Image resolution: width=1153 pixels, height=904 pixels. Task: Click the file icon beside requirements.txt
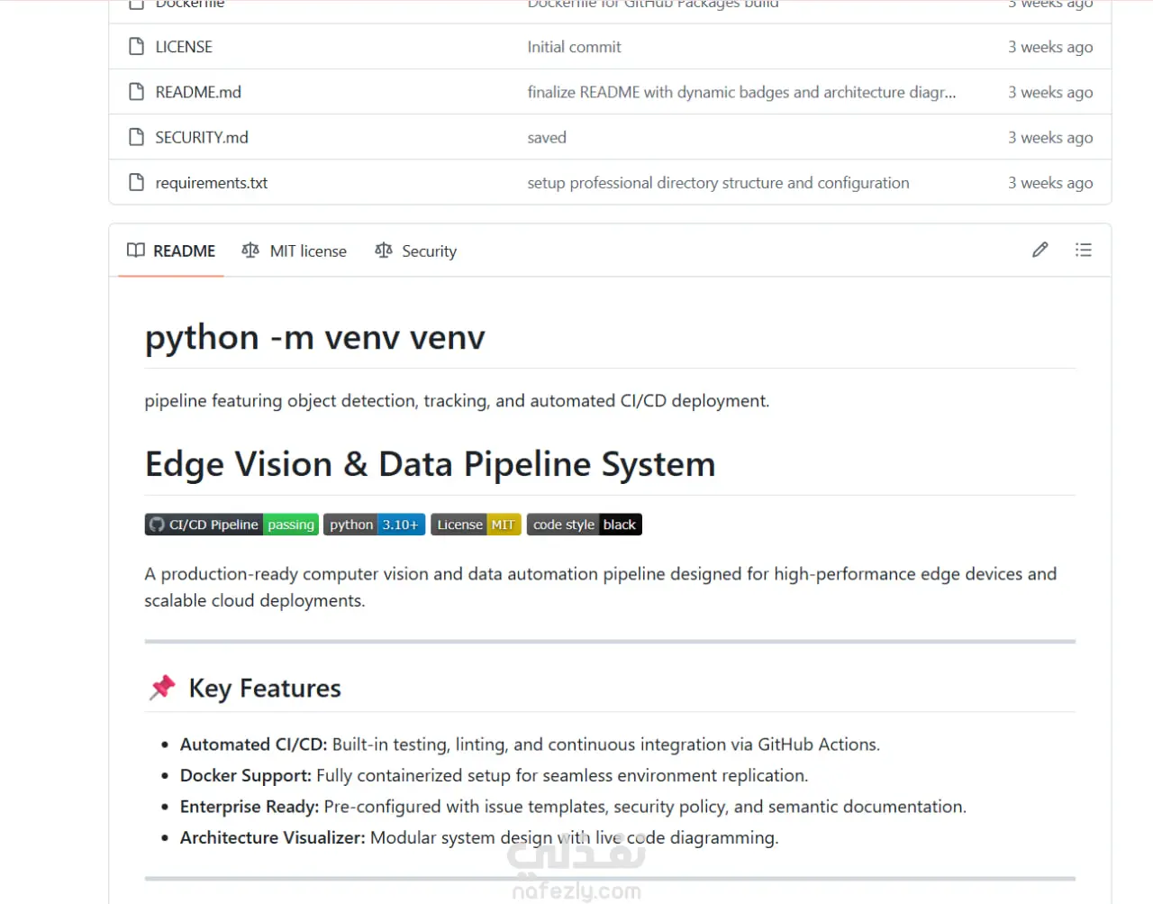pyautogui.click(x=136, y=182)
